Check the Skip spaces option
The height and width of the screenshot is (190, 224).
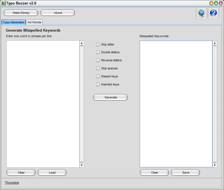(x=98, y=68)
